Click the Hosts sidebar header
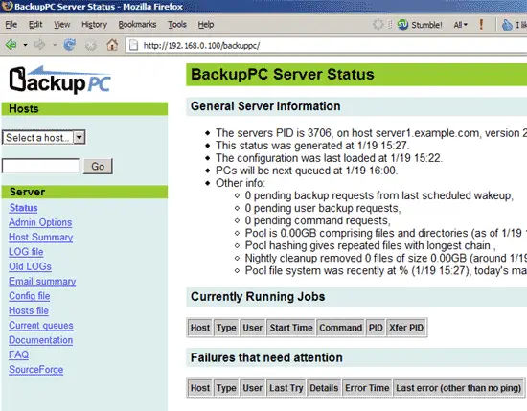Image resolution: width=527 pixels, height=411 pixels. pos(84,108)
